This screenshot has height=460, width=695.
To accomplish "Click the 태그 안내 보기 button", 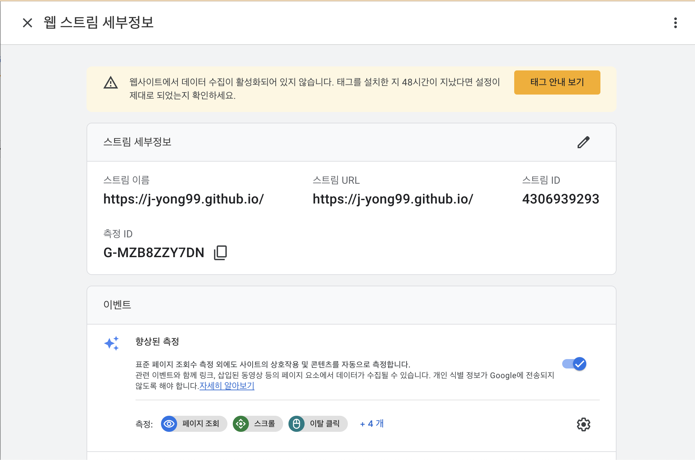I will pyautogui.click(x=557, y=82).
